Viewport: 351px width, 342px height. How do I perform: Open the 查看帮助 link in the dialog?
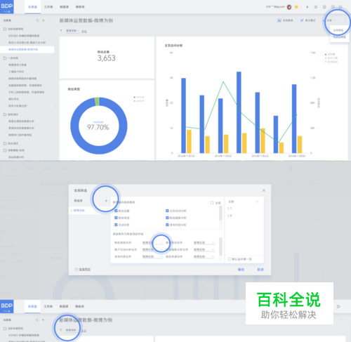tap(84, 270)
